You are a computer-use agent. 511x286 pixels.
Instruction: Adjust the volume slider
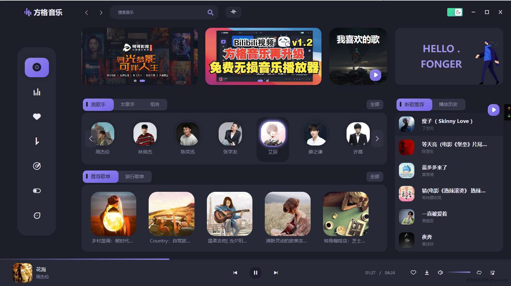(459, 272)
